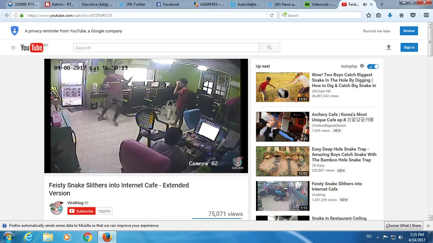Click the CN Daily HD channel name
This screenshot has width=433, height=243.
pos(321,91)
